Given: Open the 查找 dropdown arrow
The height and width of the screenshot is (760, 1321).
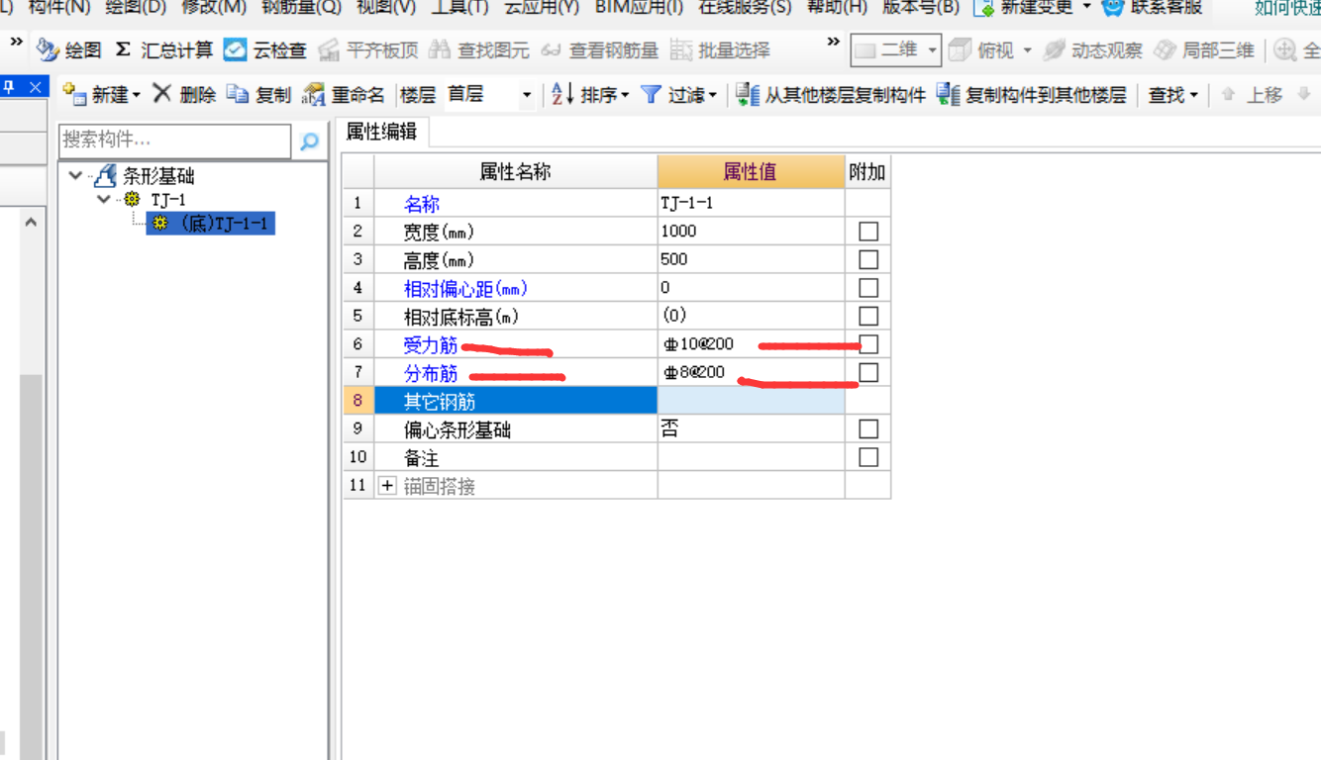Looking at the screenshot, I should coord(1194,96).
